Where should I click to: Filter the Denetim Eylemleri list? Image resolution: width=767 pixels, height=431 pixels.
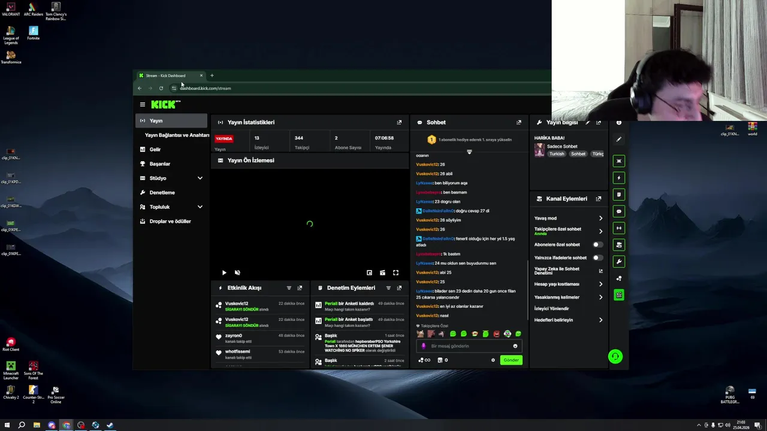coord(388,288)
